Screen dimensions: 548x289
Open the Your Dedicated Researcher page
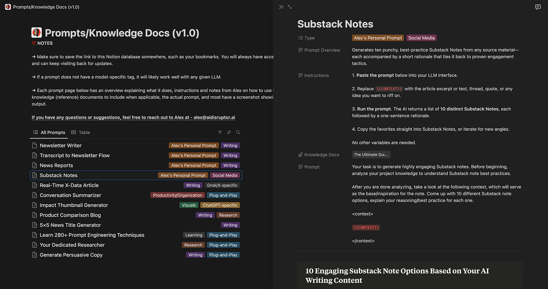click(x=72, y=245)
